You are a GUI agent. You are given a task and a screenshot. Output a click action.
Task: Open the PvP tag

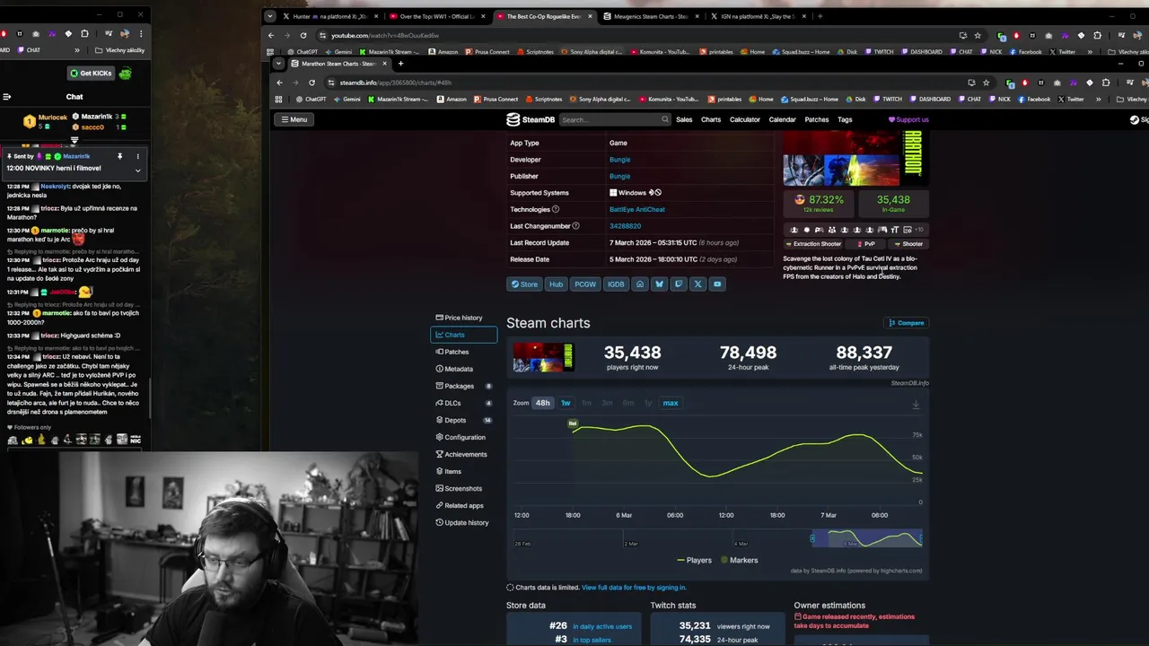tap(867, 244)
